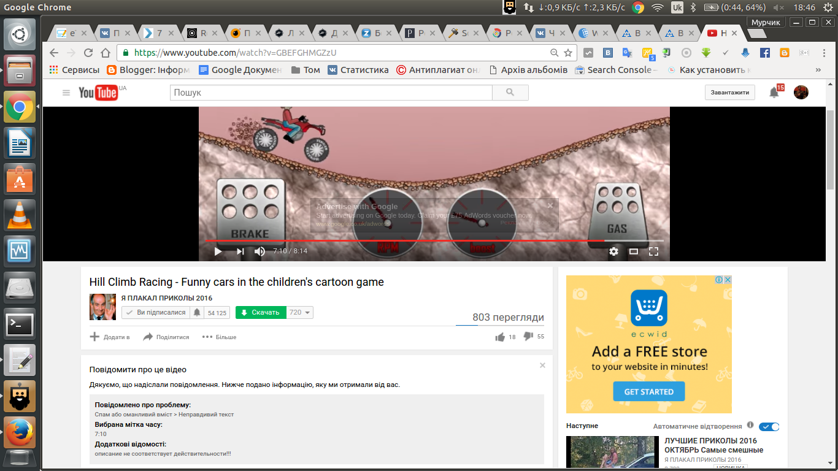Image resolution: width=838 pixels, height=471 pixels.
Task: Switch player to theater mode
Action: [634, 251]
